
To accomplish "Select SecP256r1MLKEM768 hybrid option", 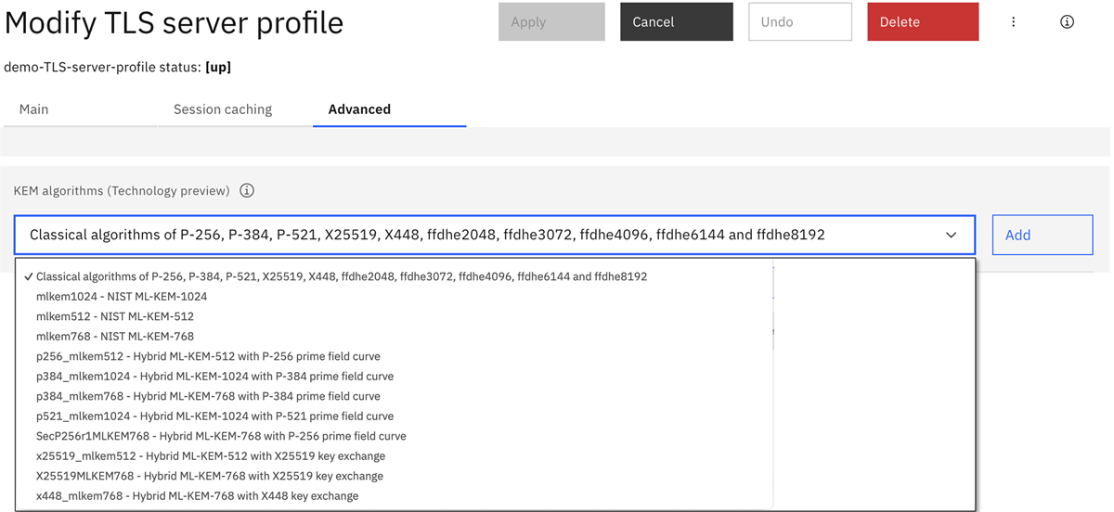I will click(x=221, y=436).
